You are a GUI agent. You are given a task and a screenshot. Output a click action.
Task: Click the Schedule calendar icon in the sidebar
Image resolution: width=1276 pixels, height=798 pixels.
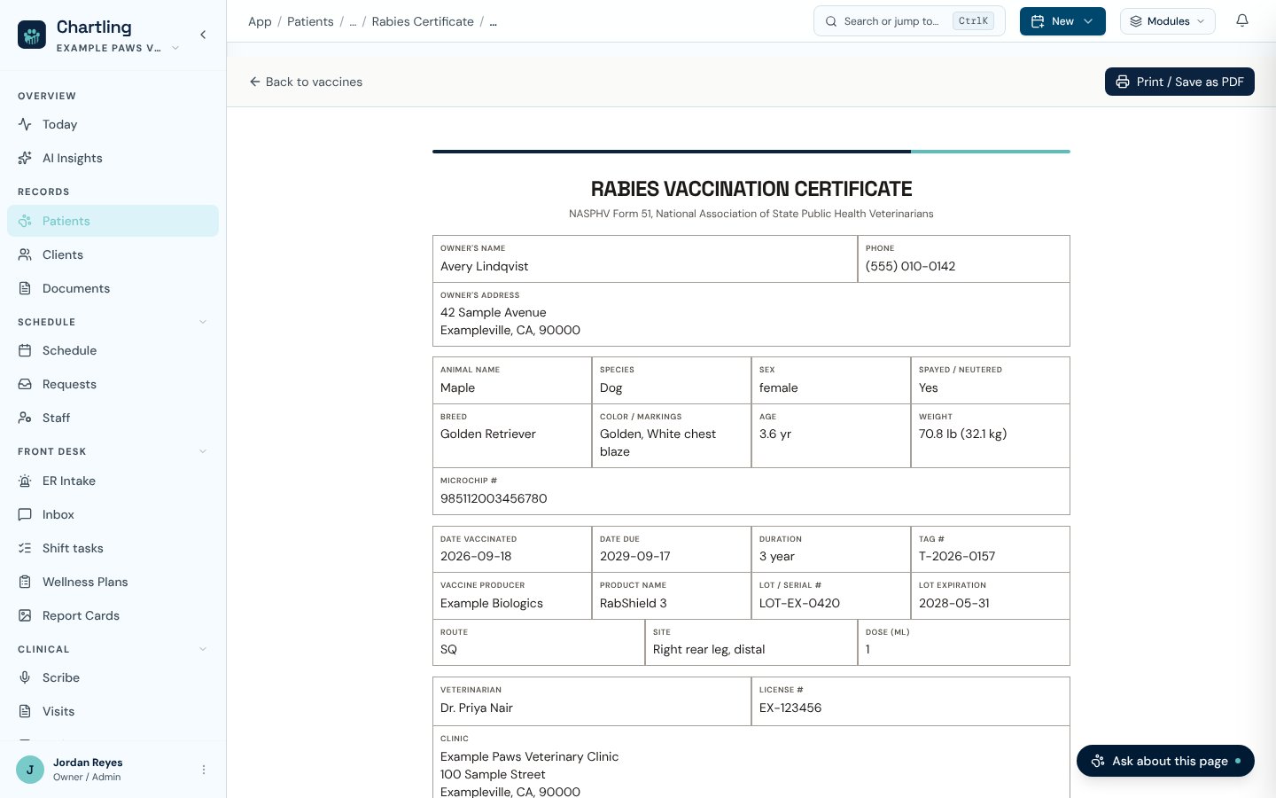tap(25, 350)
